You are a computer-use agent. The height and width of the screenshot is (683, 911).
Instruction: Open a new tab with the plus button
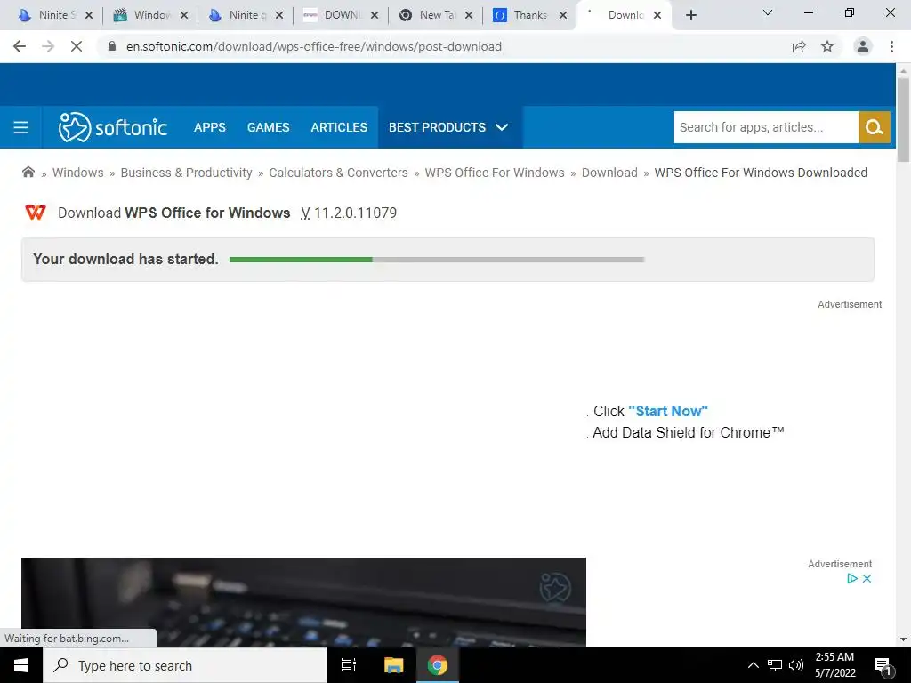(690, 15)
